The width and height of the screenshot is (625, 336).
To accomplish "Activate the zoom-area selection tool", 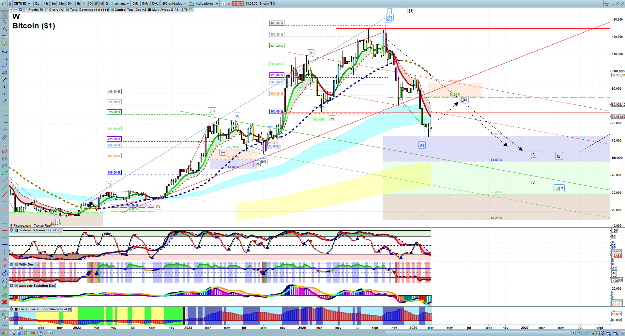I will (5, 29).
